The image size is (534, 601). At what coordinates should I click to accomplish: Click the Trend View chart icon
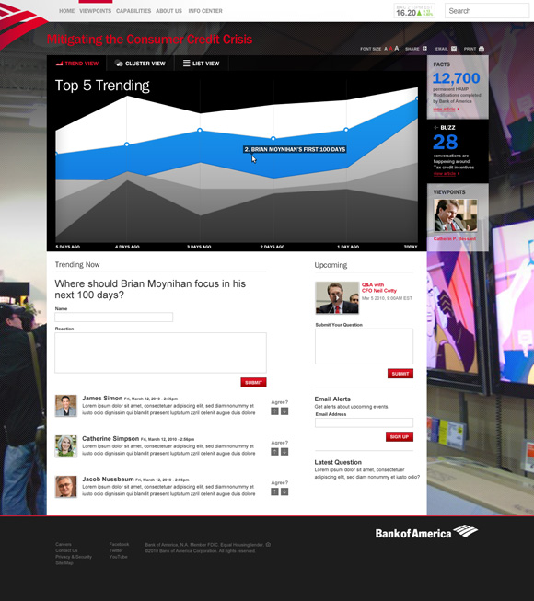pos(59,64)
